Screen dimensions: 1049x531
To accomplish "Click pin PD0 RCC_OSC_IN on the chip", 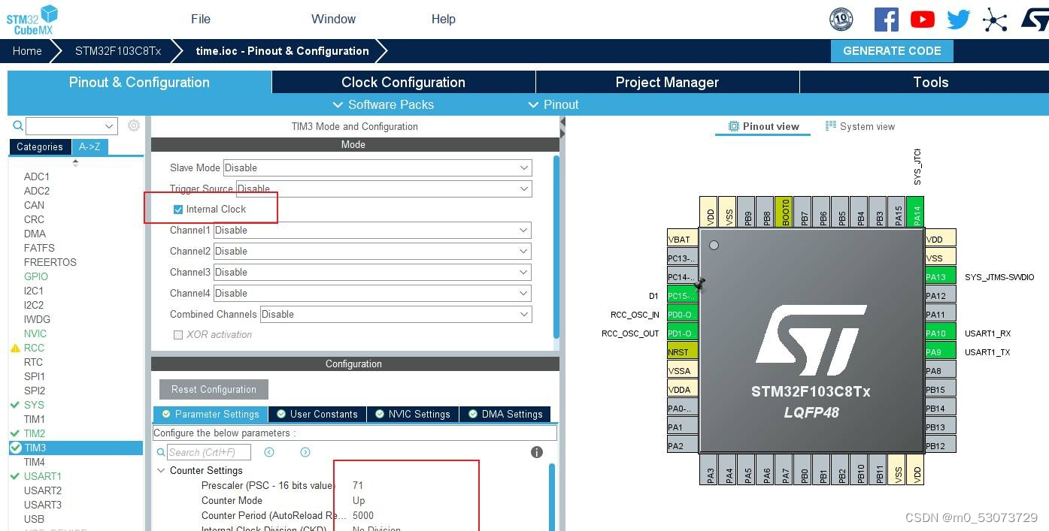I will pos(682,314).
